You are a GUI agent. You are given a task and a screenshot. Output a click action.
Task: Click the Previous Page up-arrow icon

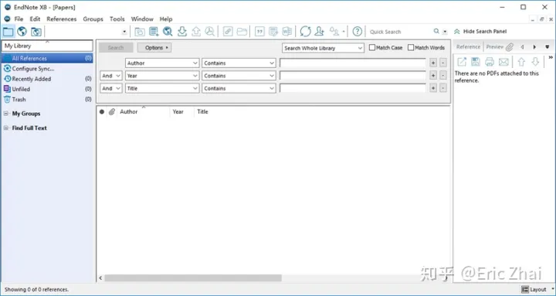pos(521,62)
